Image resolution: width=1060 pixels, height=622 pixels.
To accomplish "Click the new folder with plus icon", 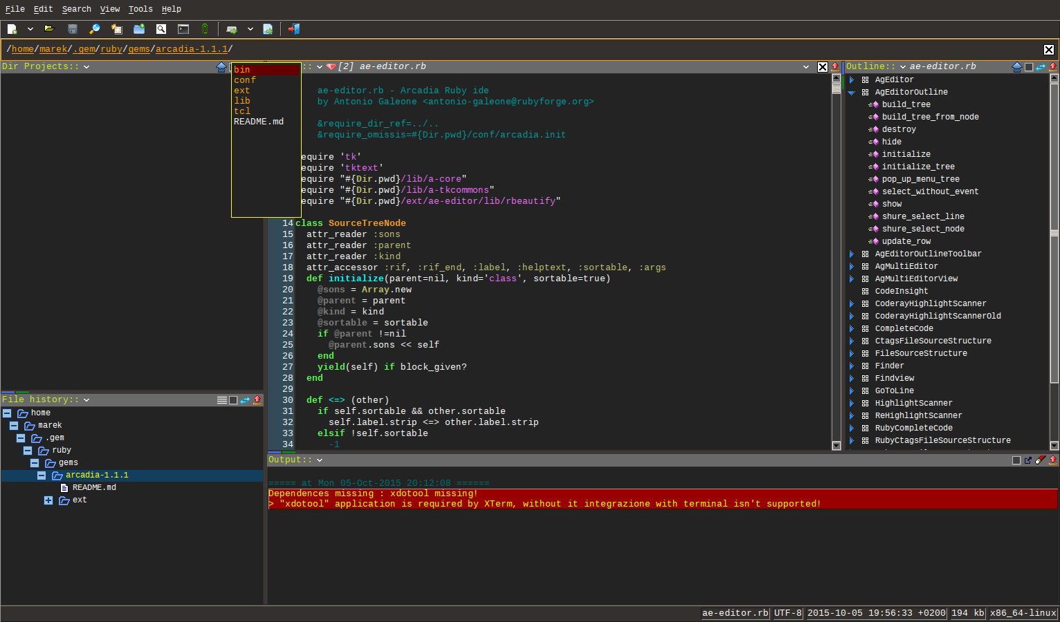I will point(139,29).
